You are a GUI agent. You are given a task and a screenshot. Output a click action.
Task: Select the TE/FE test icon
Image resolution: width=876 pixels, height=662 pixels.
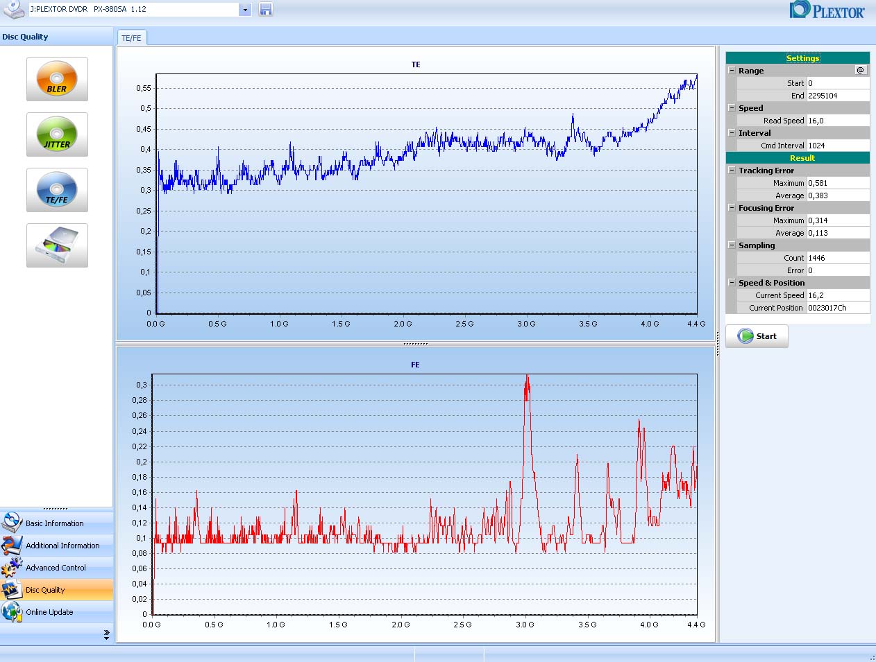57,190
